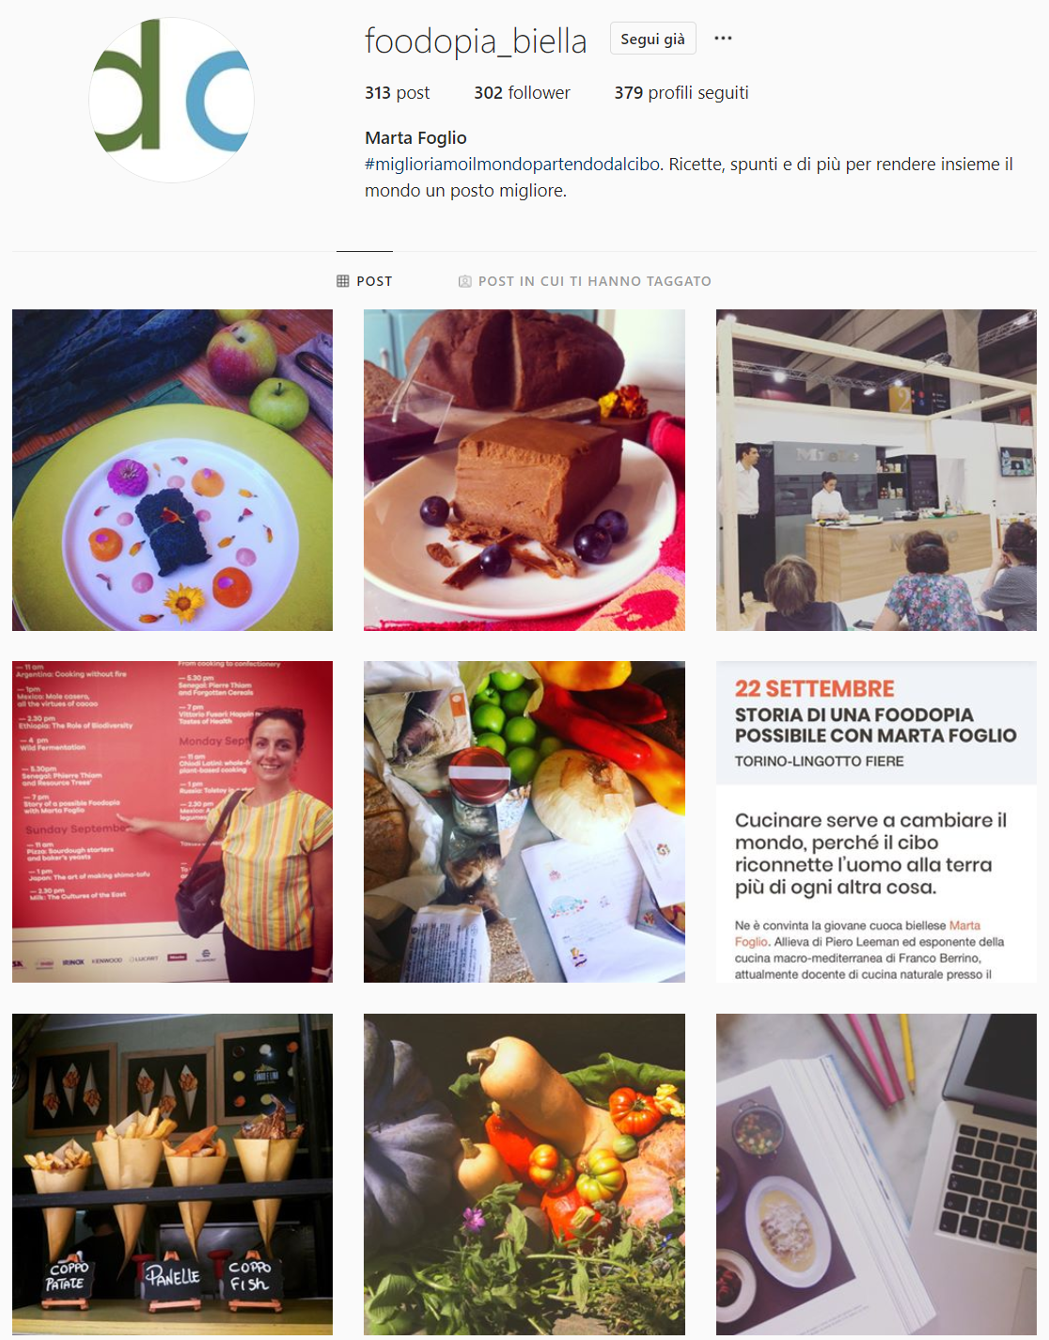
Task: Open the flower plate post thumbnail
Action: click(x=172, y=470)
